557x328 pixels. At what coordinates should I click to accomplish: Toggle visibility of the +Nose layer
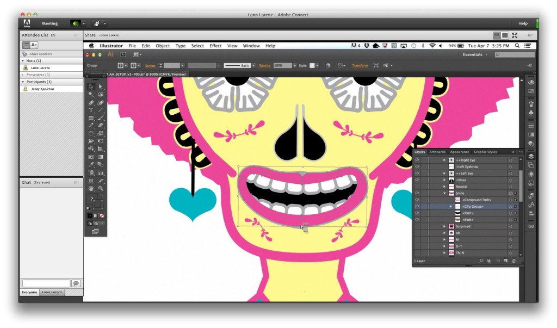click(x=417, y=180)
